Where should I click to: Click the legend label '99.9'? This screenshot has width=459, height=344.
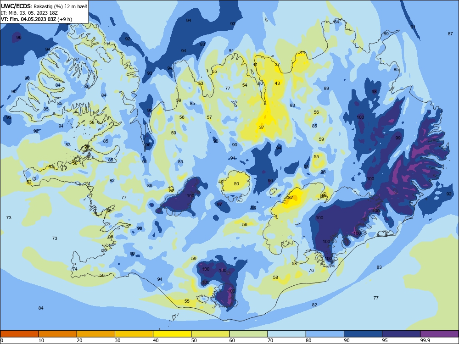(425, 340)
